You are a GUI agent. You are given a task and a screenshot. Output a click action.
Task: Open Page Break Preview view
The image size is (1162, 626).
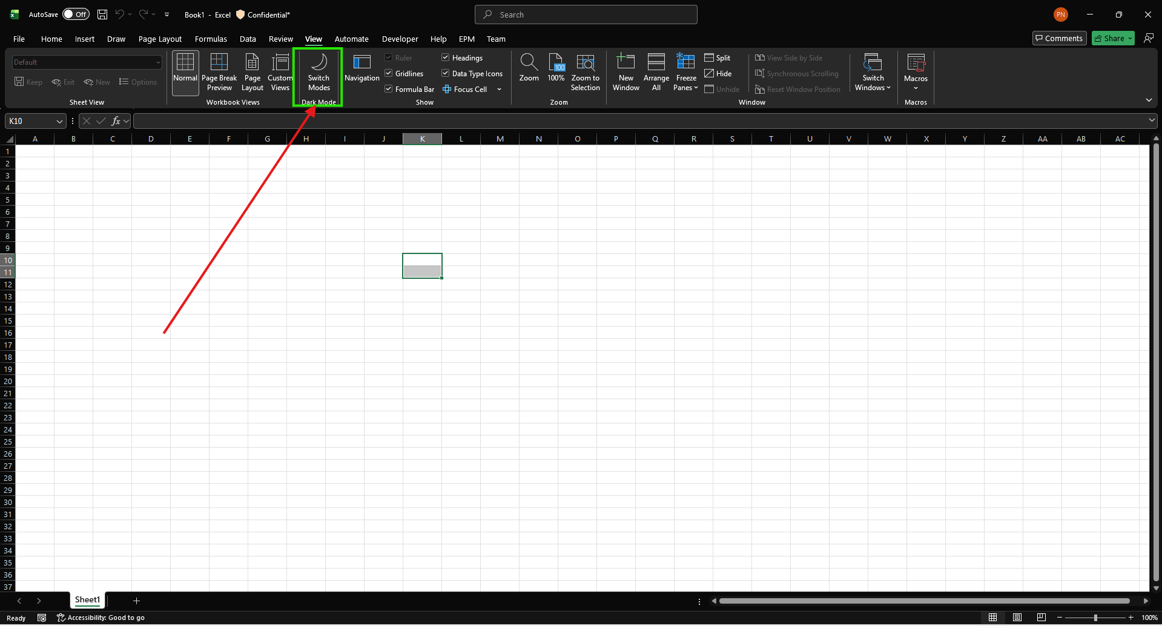pyautogui.click(x=219, y=73)
